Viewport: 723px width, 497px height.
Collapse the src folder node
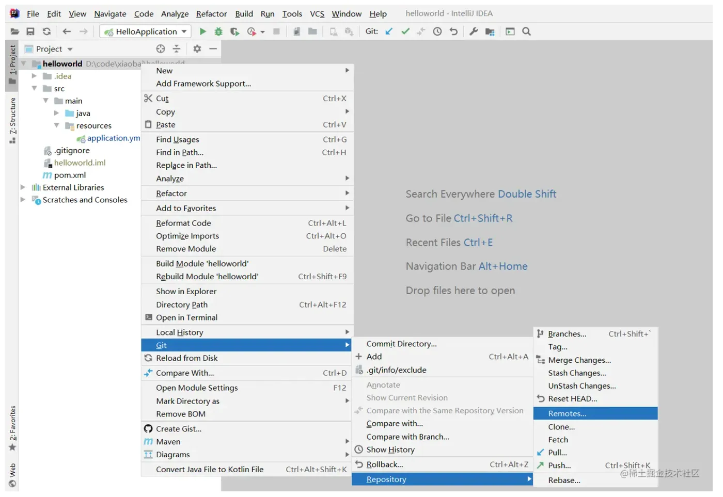click(34, 88)
